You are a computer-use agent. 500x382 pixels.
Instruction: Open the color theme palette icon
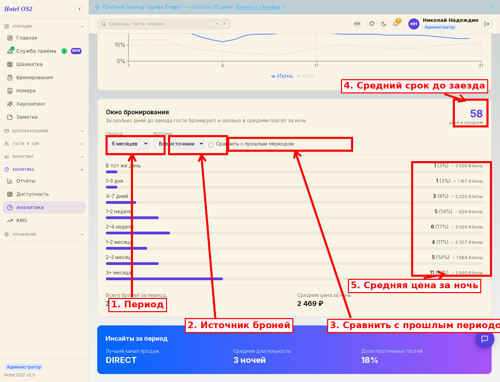click(x=372, y=24)
